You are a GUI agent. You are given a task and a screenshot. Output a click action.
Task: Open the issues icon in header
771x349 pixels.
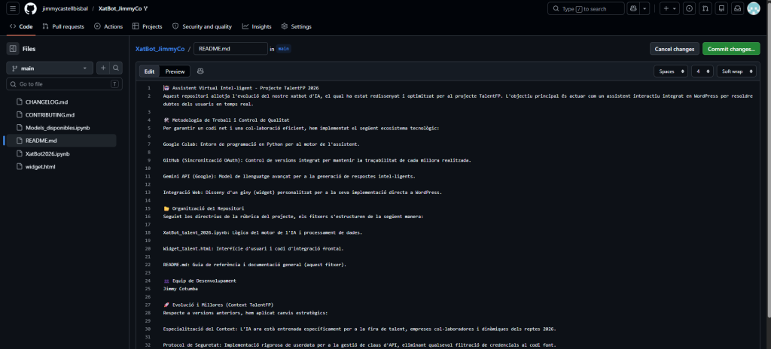coord(690,8)
